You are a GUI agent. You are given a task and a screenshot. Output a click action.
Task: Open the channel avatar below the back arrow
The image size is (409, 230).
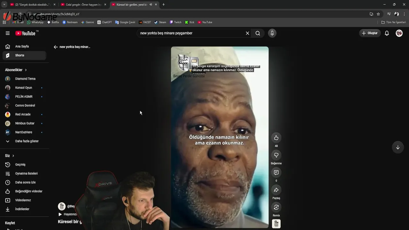tap(62, 206)
